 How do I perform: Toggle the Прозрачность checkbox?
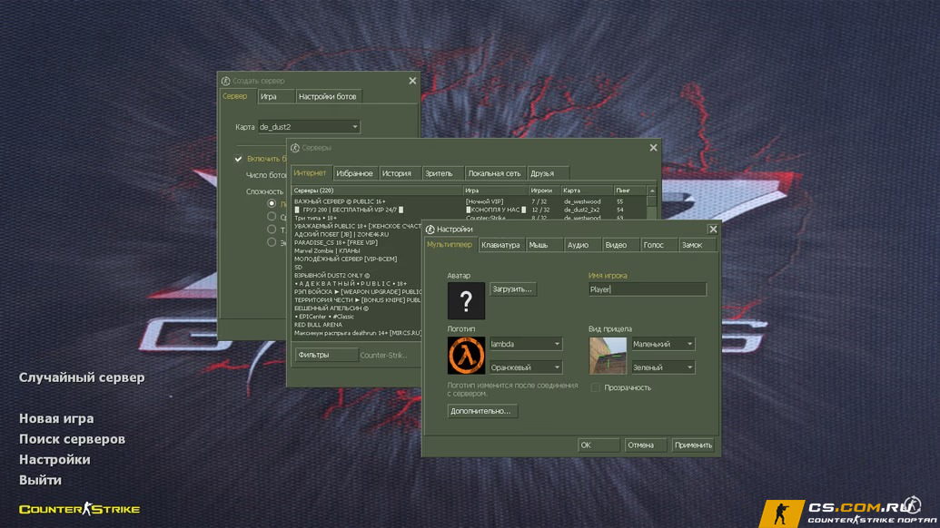pos(595,388)
